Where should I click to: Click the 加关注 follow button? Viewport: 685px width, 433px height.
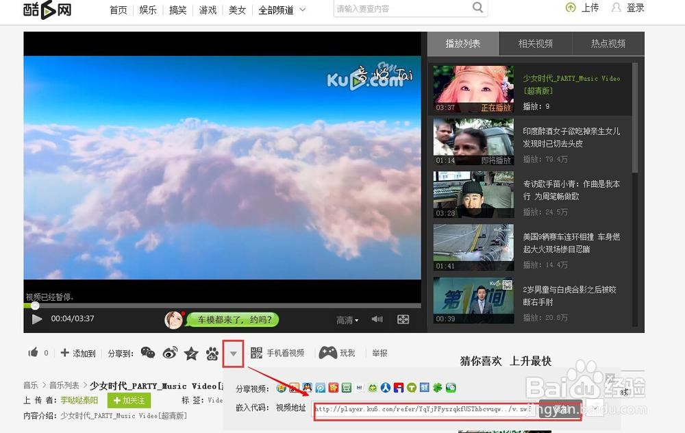[129, 400]
